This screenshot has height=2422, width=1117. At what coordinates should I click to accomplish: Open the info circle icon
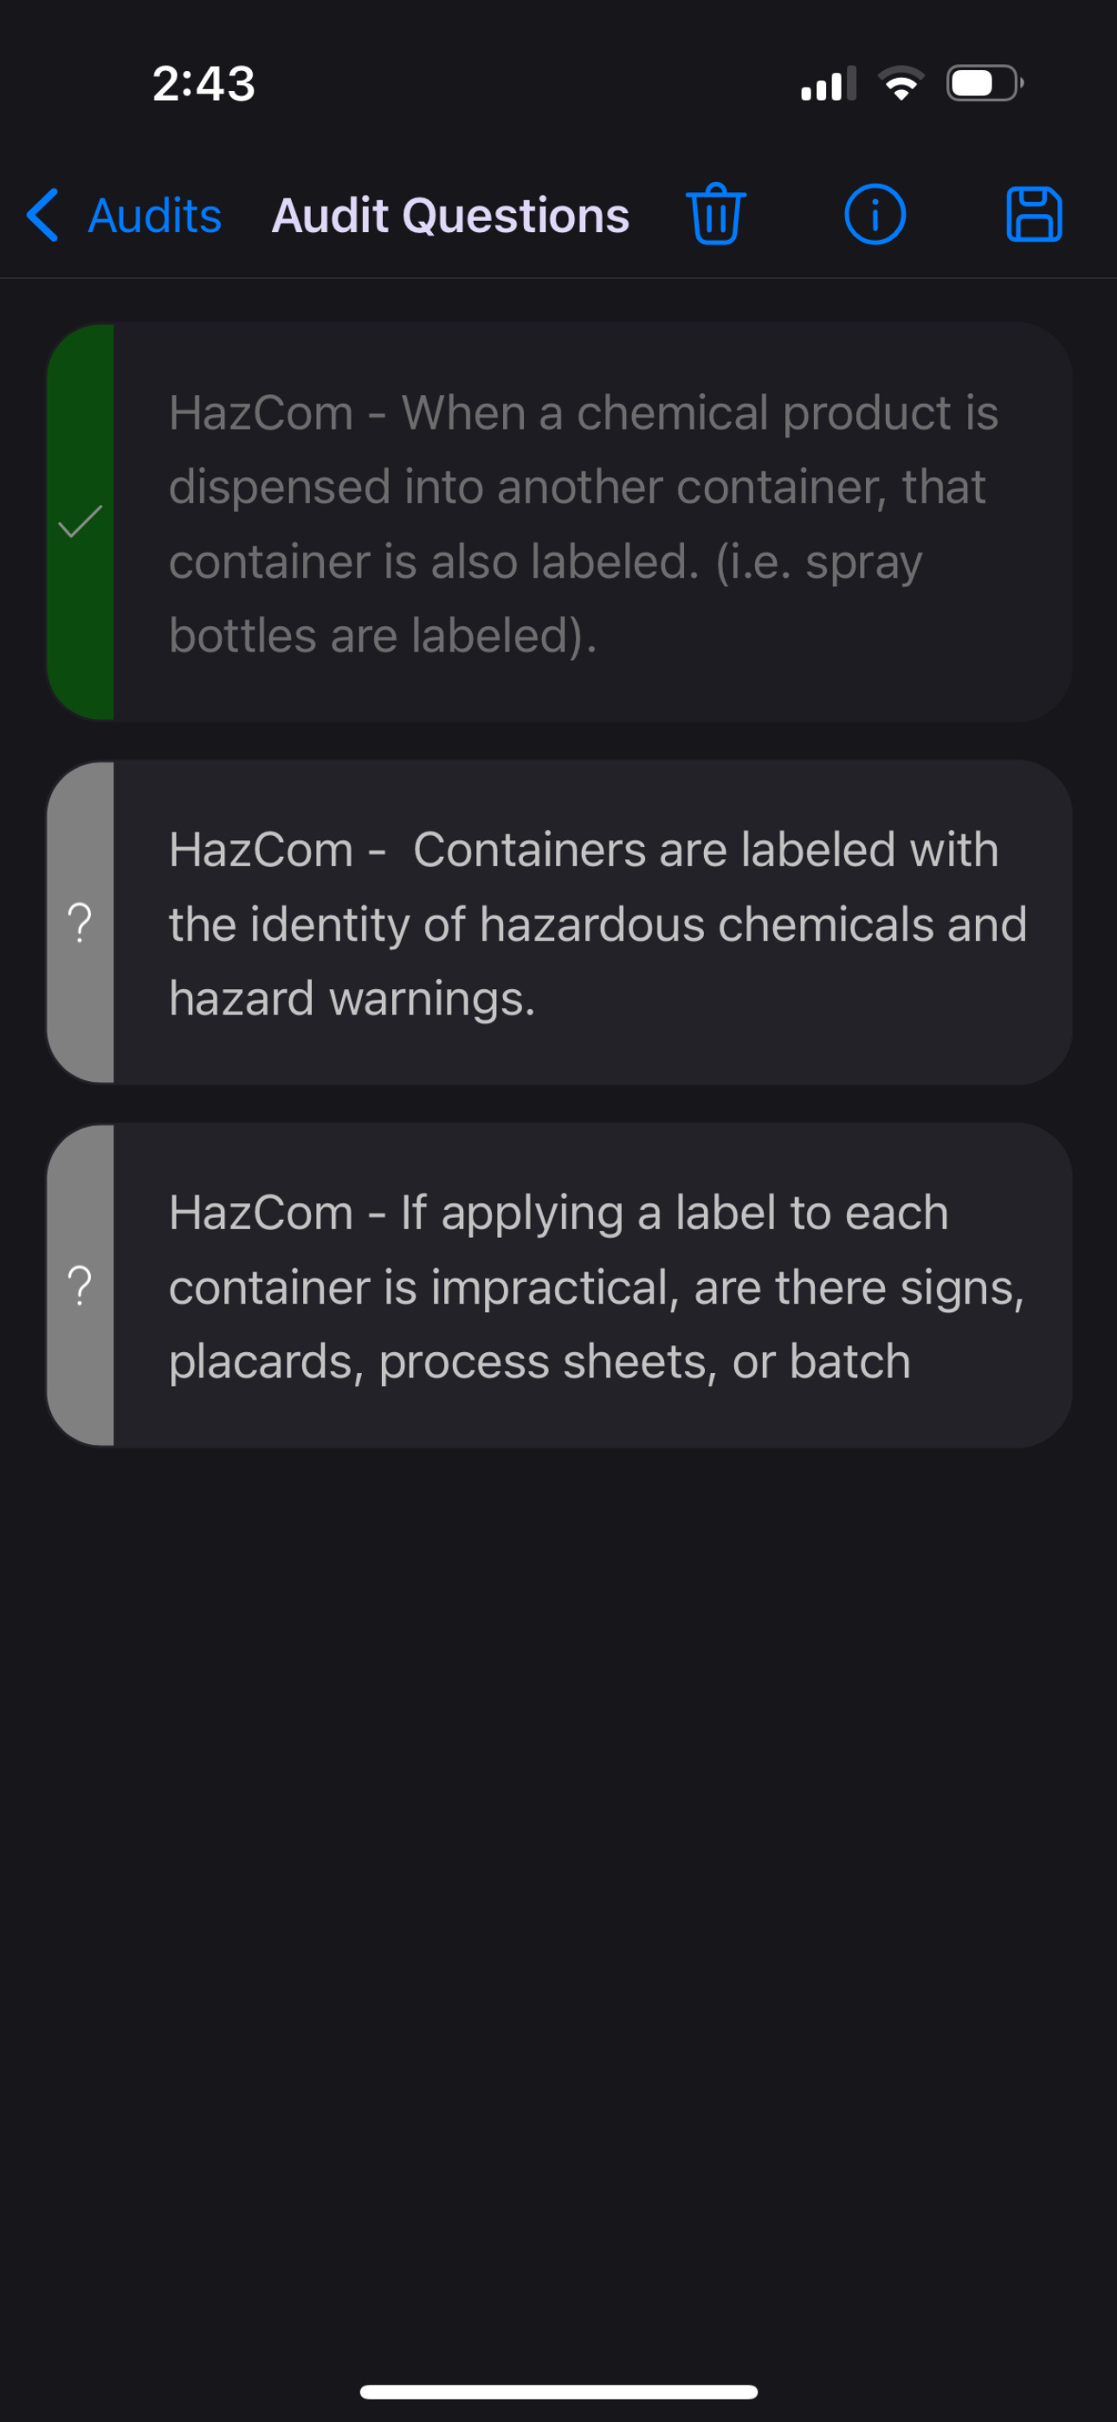(x=875, y=214)
